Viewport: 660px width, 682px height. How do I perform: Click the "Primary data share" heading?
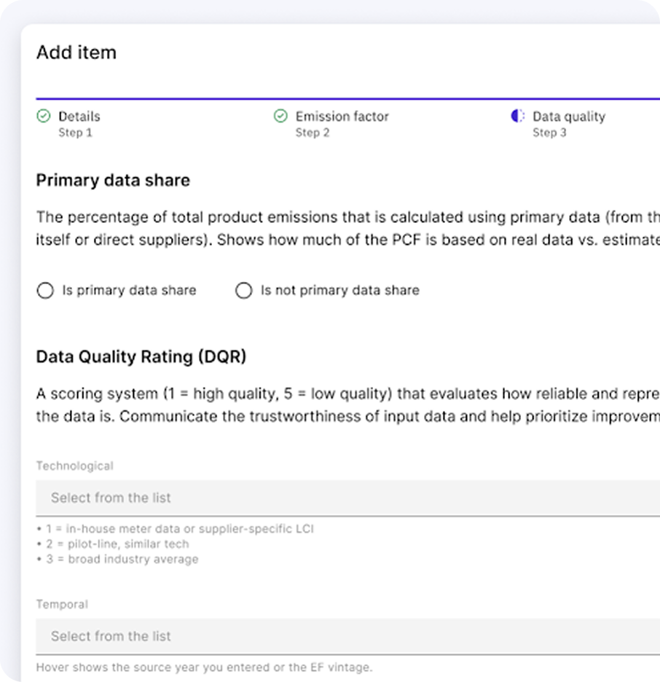113,181
